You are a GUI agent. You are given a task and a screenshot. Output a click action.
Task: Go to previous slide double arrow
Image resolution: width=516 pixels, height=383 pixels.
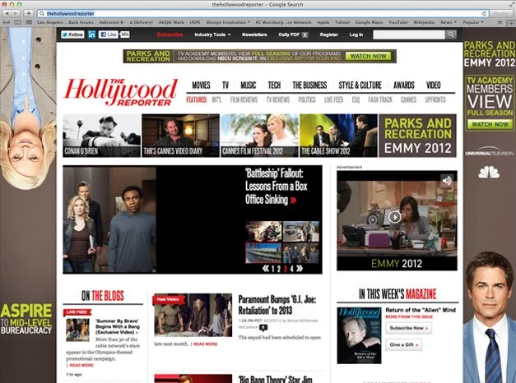pyautogui.click(x=265, y=269)
